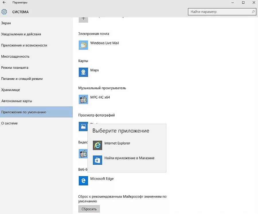Screen dimensions: 258x214
Task: Minimize the Параметры window
Action: [x=233, y=3]
